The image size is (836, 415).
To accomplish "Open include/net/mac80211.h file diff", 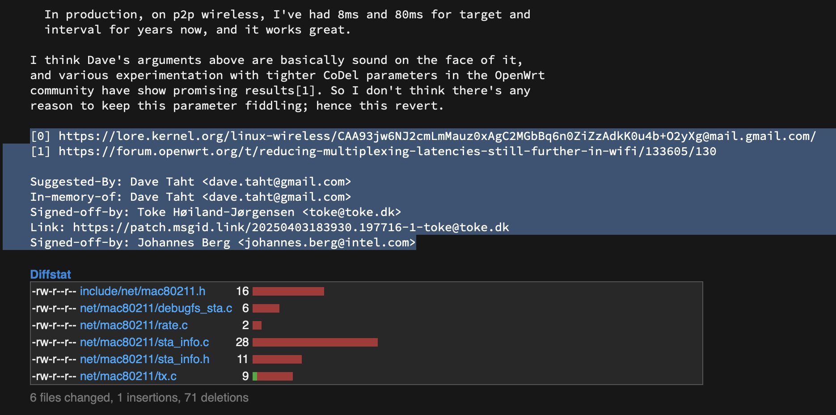I will (143, 291).
